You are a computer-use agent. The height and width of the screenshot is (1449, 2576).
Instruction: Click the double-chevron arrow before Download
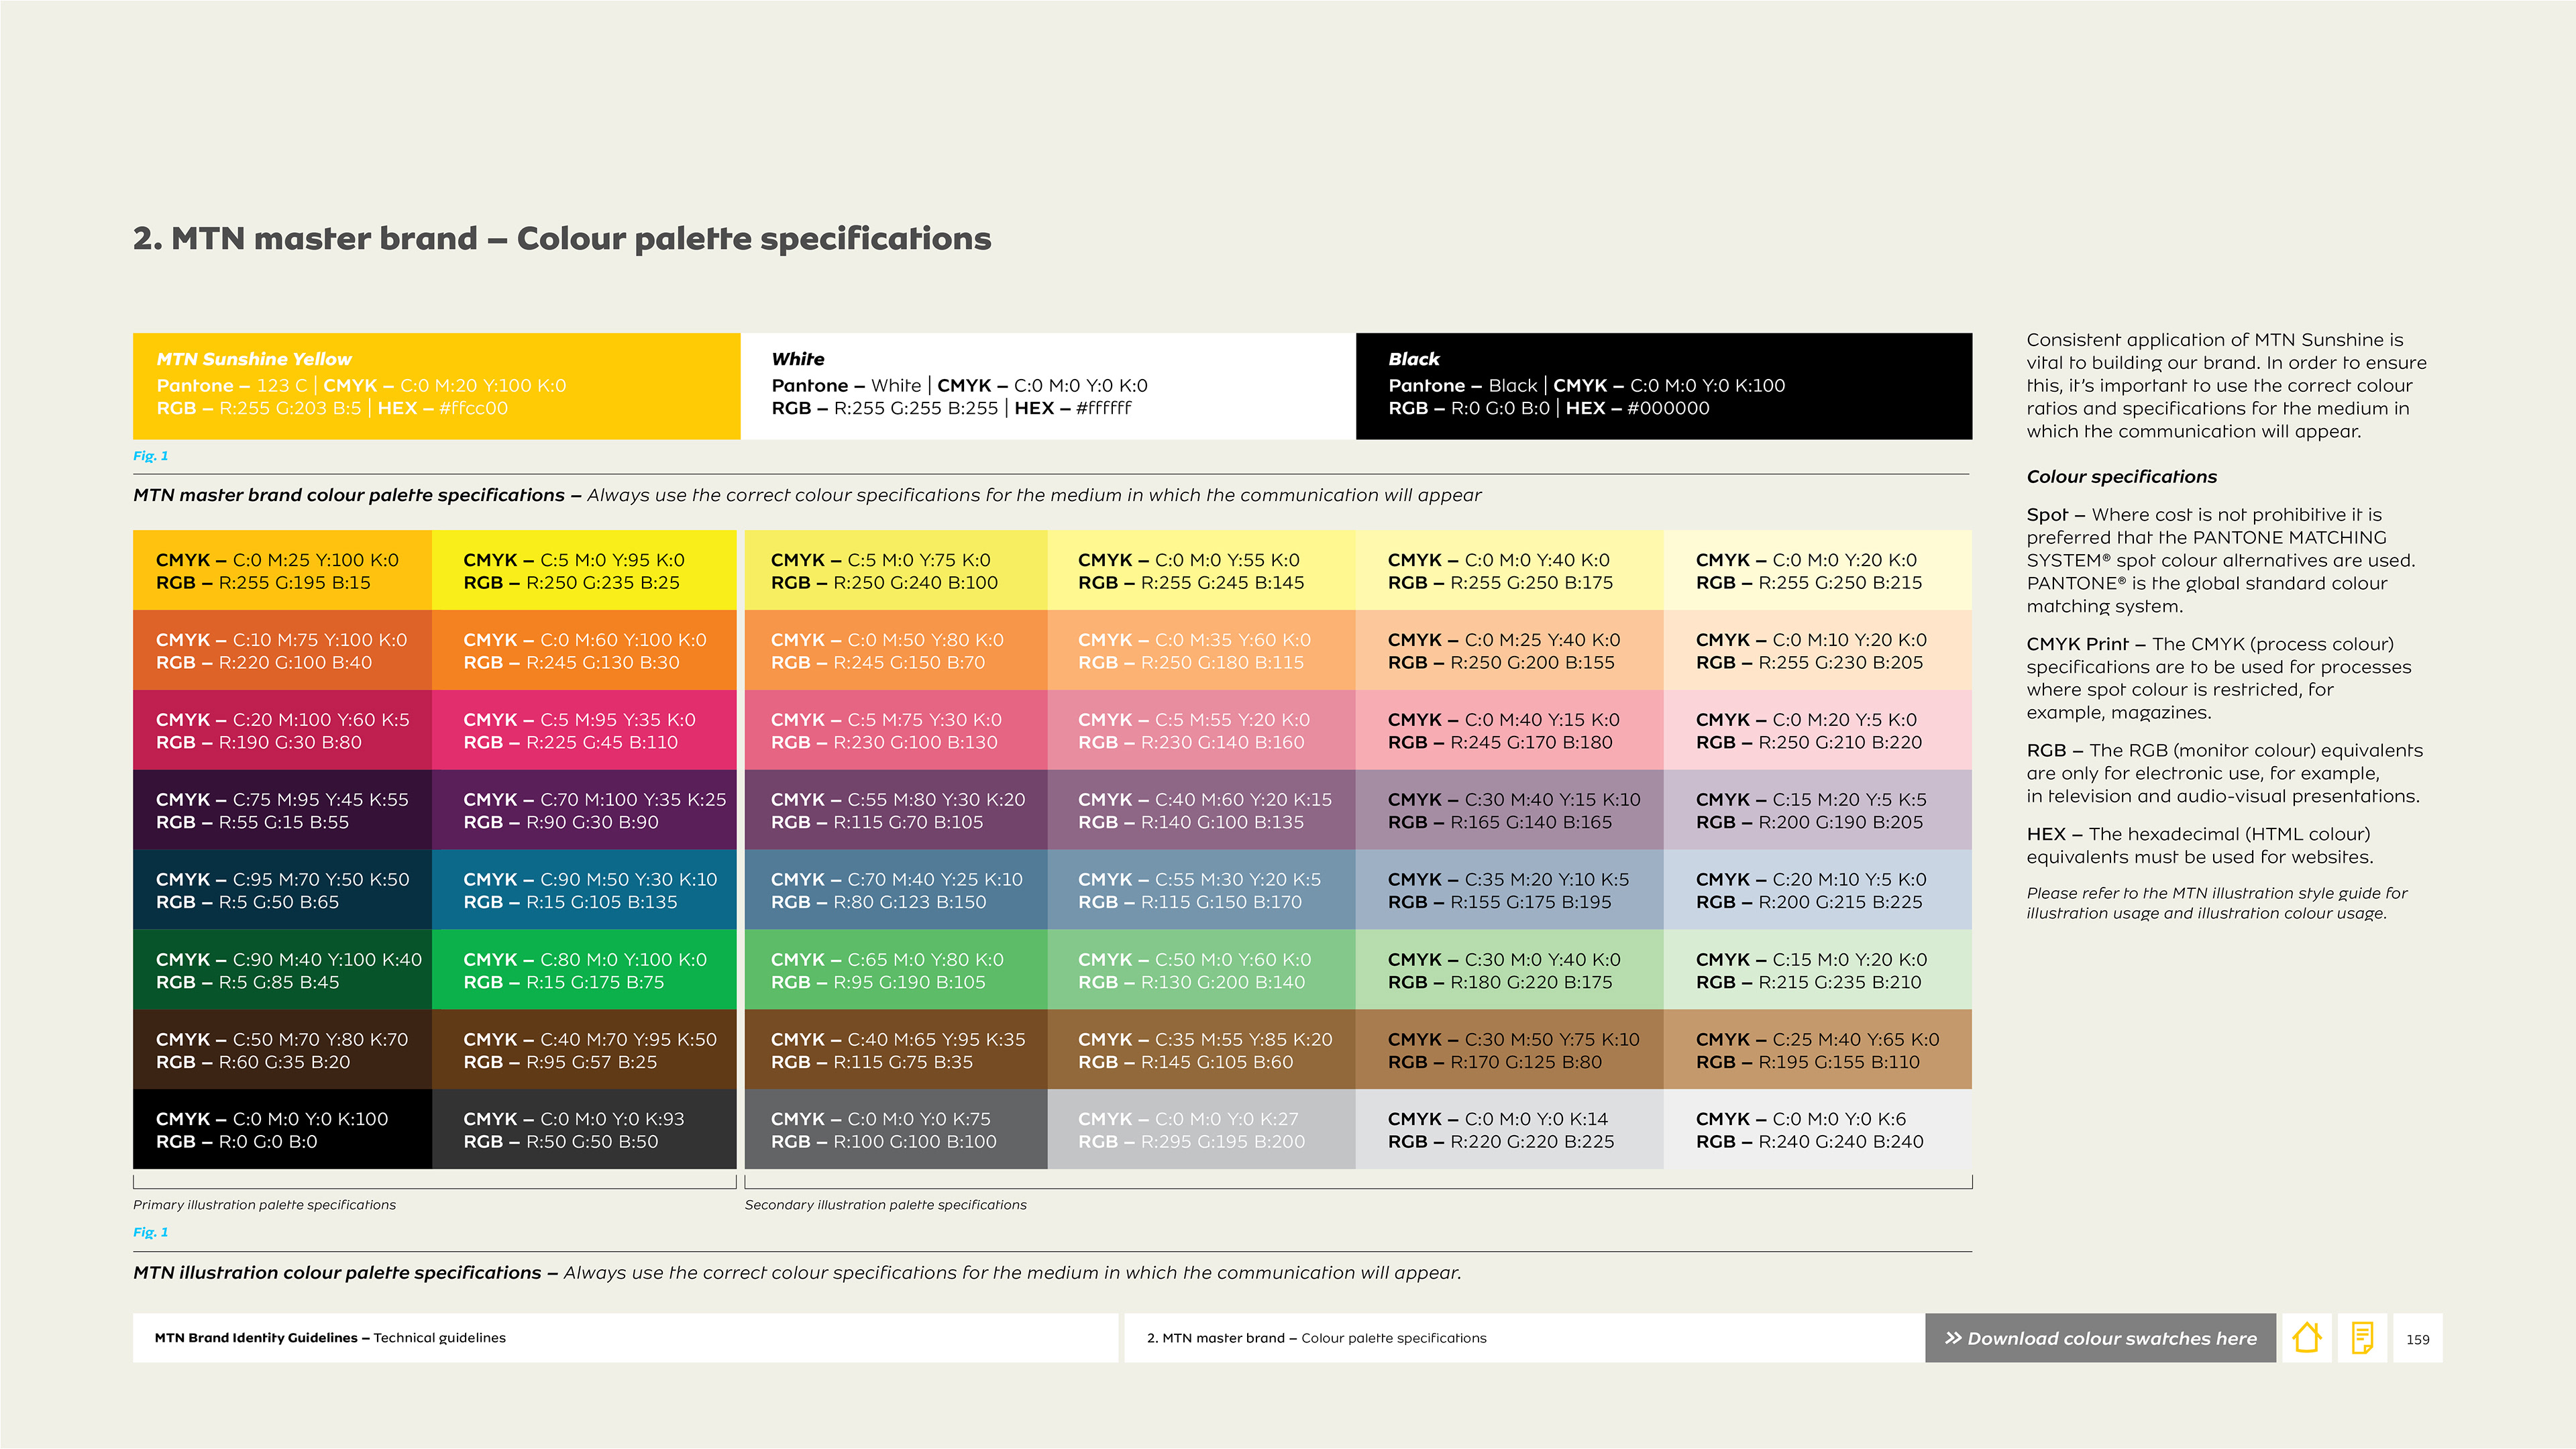[1952, 1338]
